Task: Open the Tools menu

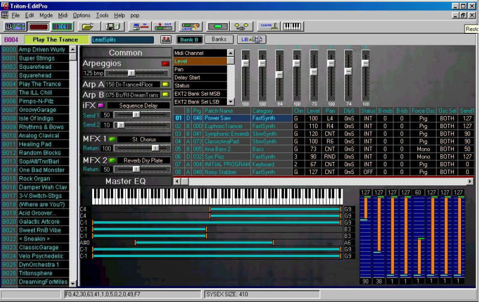Action: (x=102, y=14)
